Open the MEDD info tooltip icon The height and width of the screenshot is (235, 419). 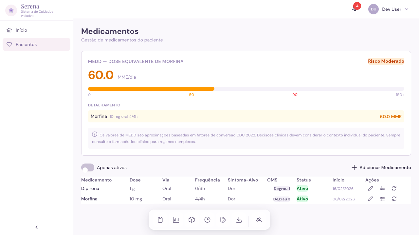[95, 134]
